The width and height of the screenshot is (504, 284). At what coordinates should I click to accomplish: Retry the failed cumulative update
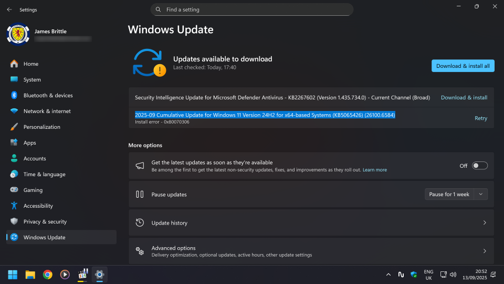tap(481, 118)
